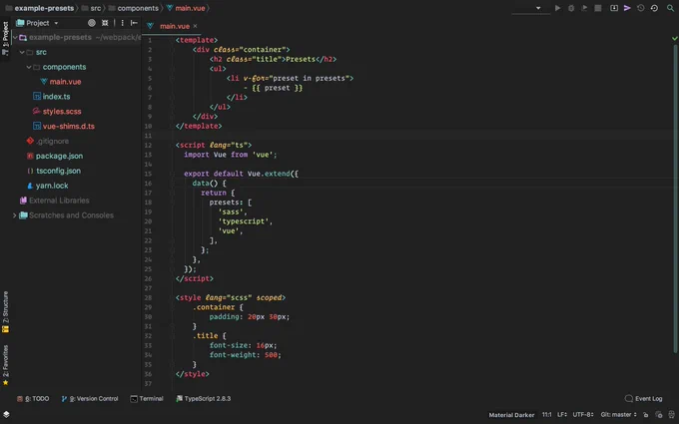Place cursor on 'typescript' string in code

point(243,221)
